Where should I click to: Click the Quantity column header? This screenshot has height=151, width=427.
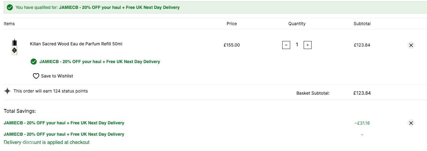[x=297, y=24]
